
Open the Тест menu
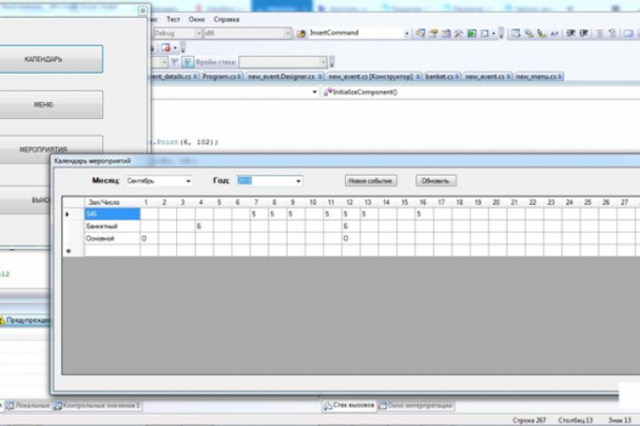point(173,20)
